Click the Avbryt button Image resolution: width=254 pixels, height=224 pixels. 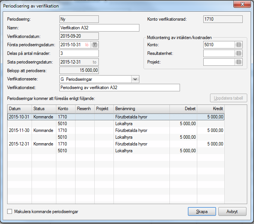[x=232, y=211]
